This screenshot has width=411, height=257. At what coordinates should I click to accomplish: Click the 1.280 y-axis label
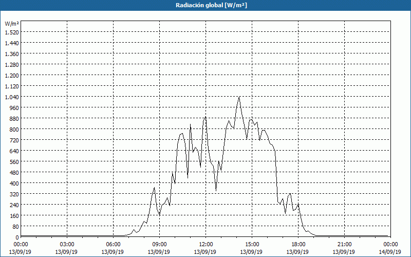click(12, 65)
